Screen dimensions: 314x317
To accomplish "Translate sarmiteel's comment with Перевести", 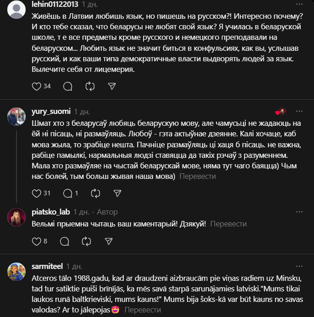I will [143, 310].
